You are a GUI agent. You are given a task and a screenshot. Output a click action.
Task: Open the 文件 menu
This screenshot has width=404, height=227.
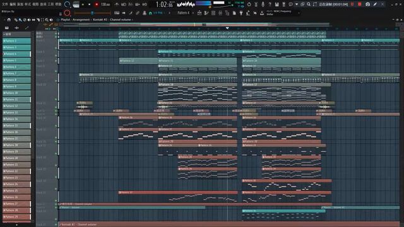pos(4,4)
